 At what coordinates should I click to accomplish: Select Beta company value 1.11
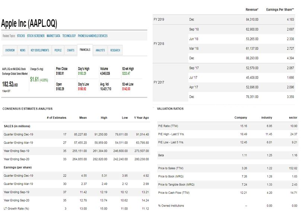(x=244, y=155)
